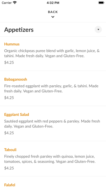
Task: Select the Appetizers section heading
Action: tap(19, 30)
